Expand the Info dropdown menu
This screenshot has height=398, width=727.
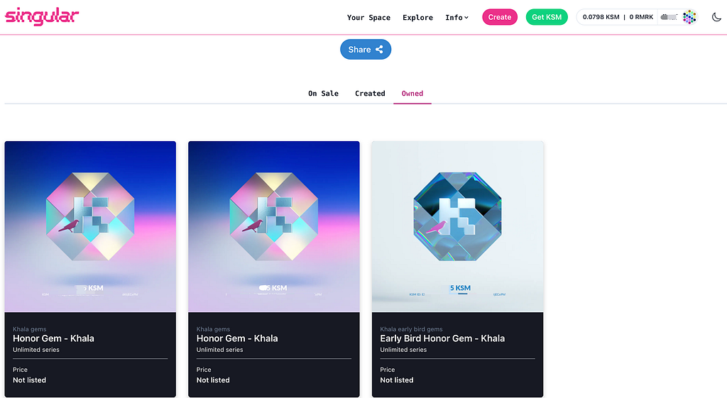click(x=457, y=17)
